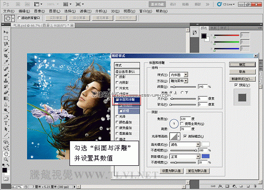This screenshot has width=264, height=190.
Task: Click the fx layer style icon at bottom
Action: (x=221, y=186)
